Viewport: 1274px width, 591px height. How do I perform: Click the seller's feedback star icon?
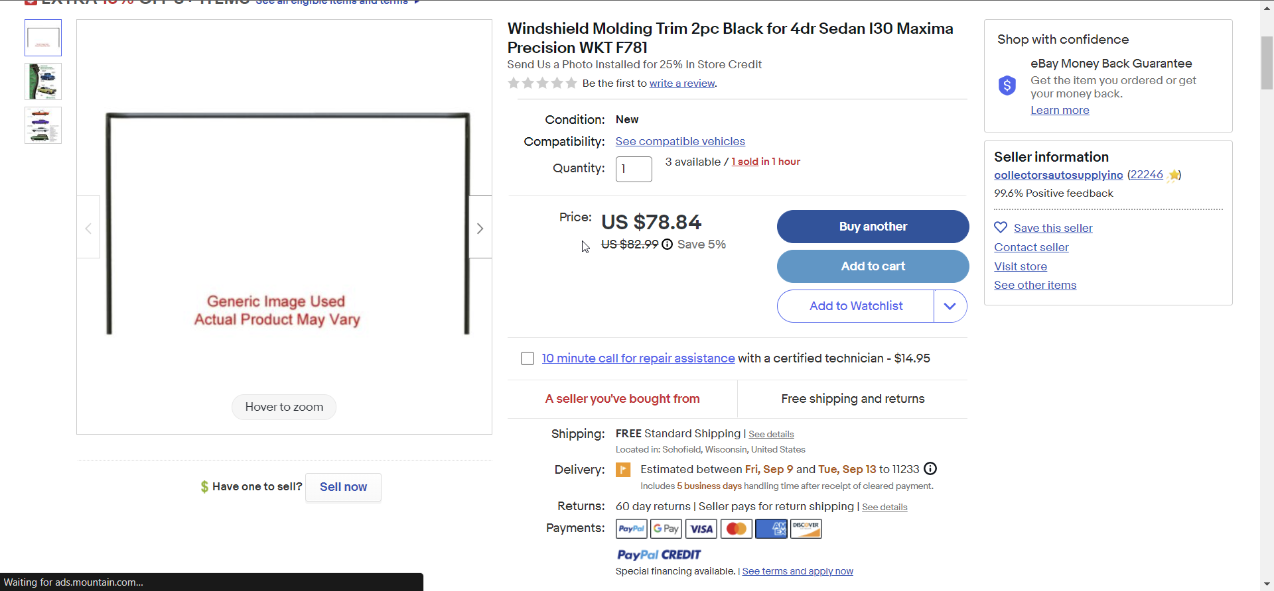1174,175
